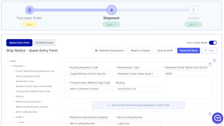Viewport: 224px width, 126px height.
Task: Open Reference Identification Qualifier dropdown
Action: [x=90, y=123]
